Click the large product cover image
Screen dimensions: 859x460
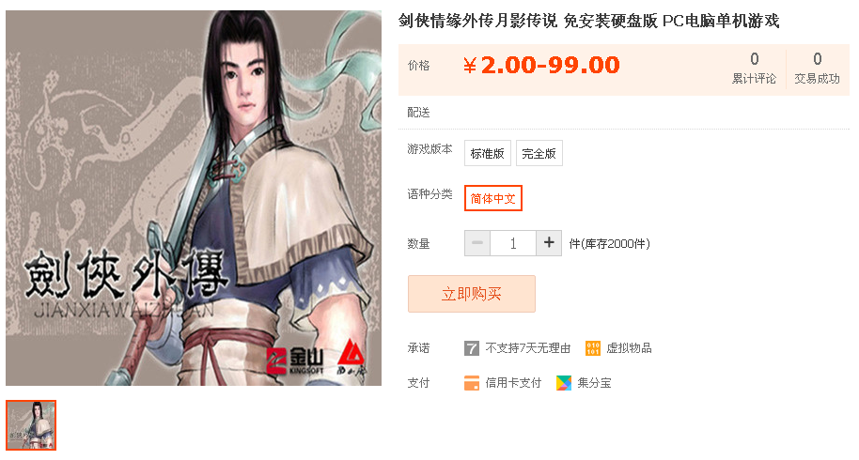point(194,198)
